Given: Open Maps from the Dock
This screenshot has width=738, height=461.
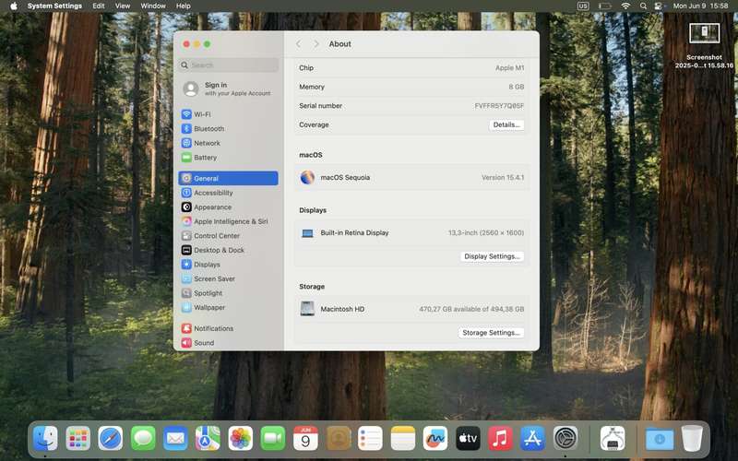Looking at the screenshot, I should click(x=208, y=439).
